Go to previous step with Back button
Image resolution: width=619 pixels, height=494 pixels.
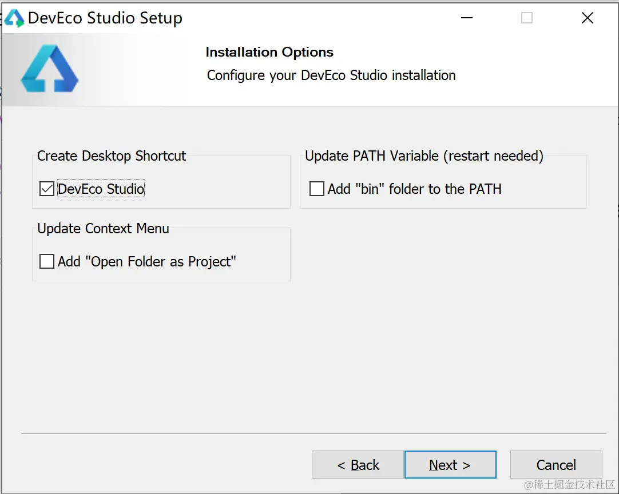point(358,465)
